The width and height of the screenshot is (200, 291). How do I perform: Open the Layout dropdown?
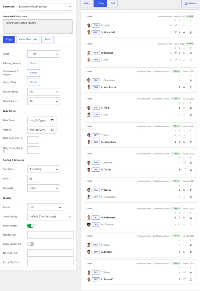point(45,207)
